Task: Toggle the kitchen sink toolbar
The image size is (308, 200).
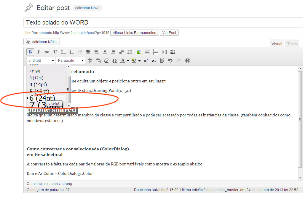Action: point(173,52)
